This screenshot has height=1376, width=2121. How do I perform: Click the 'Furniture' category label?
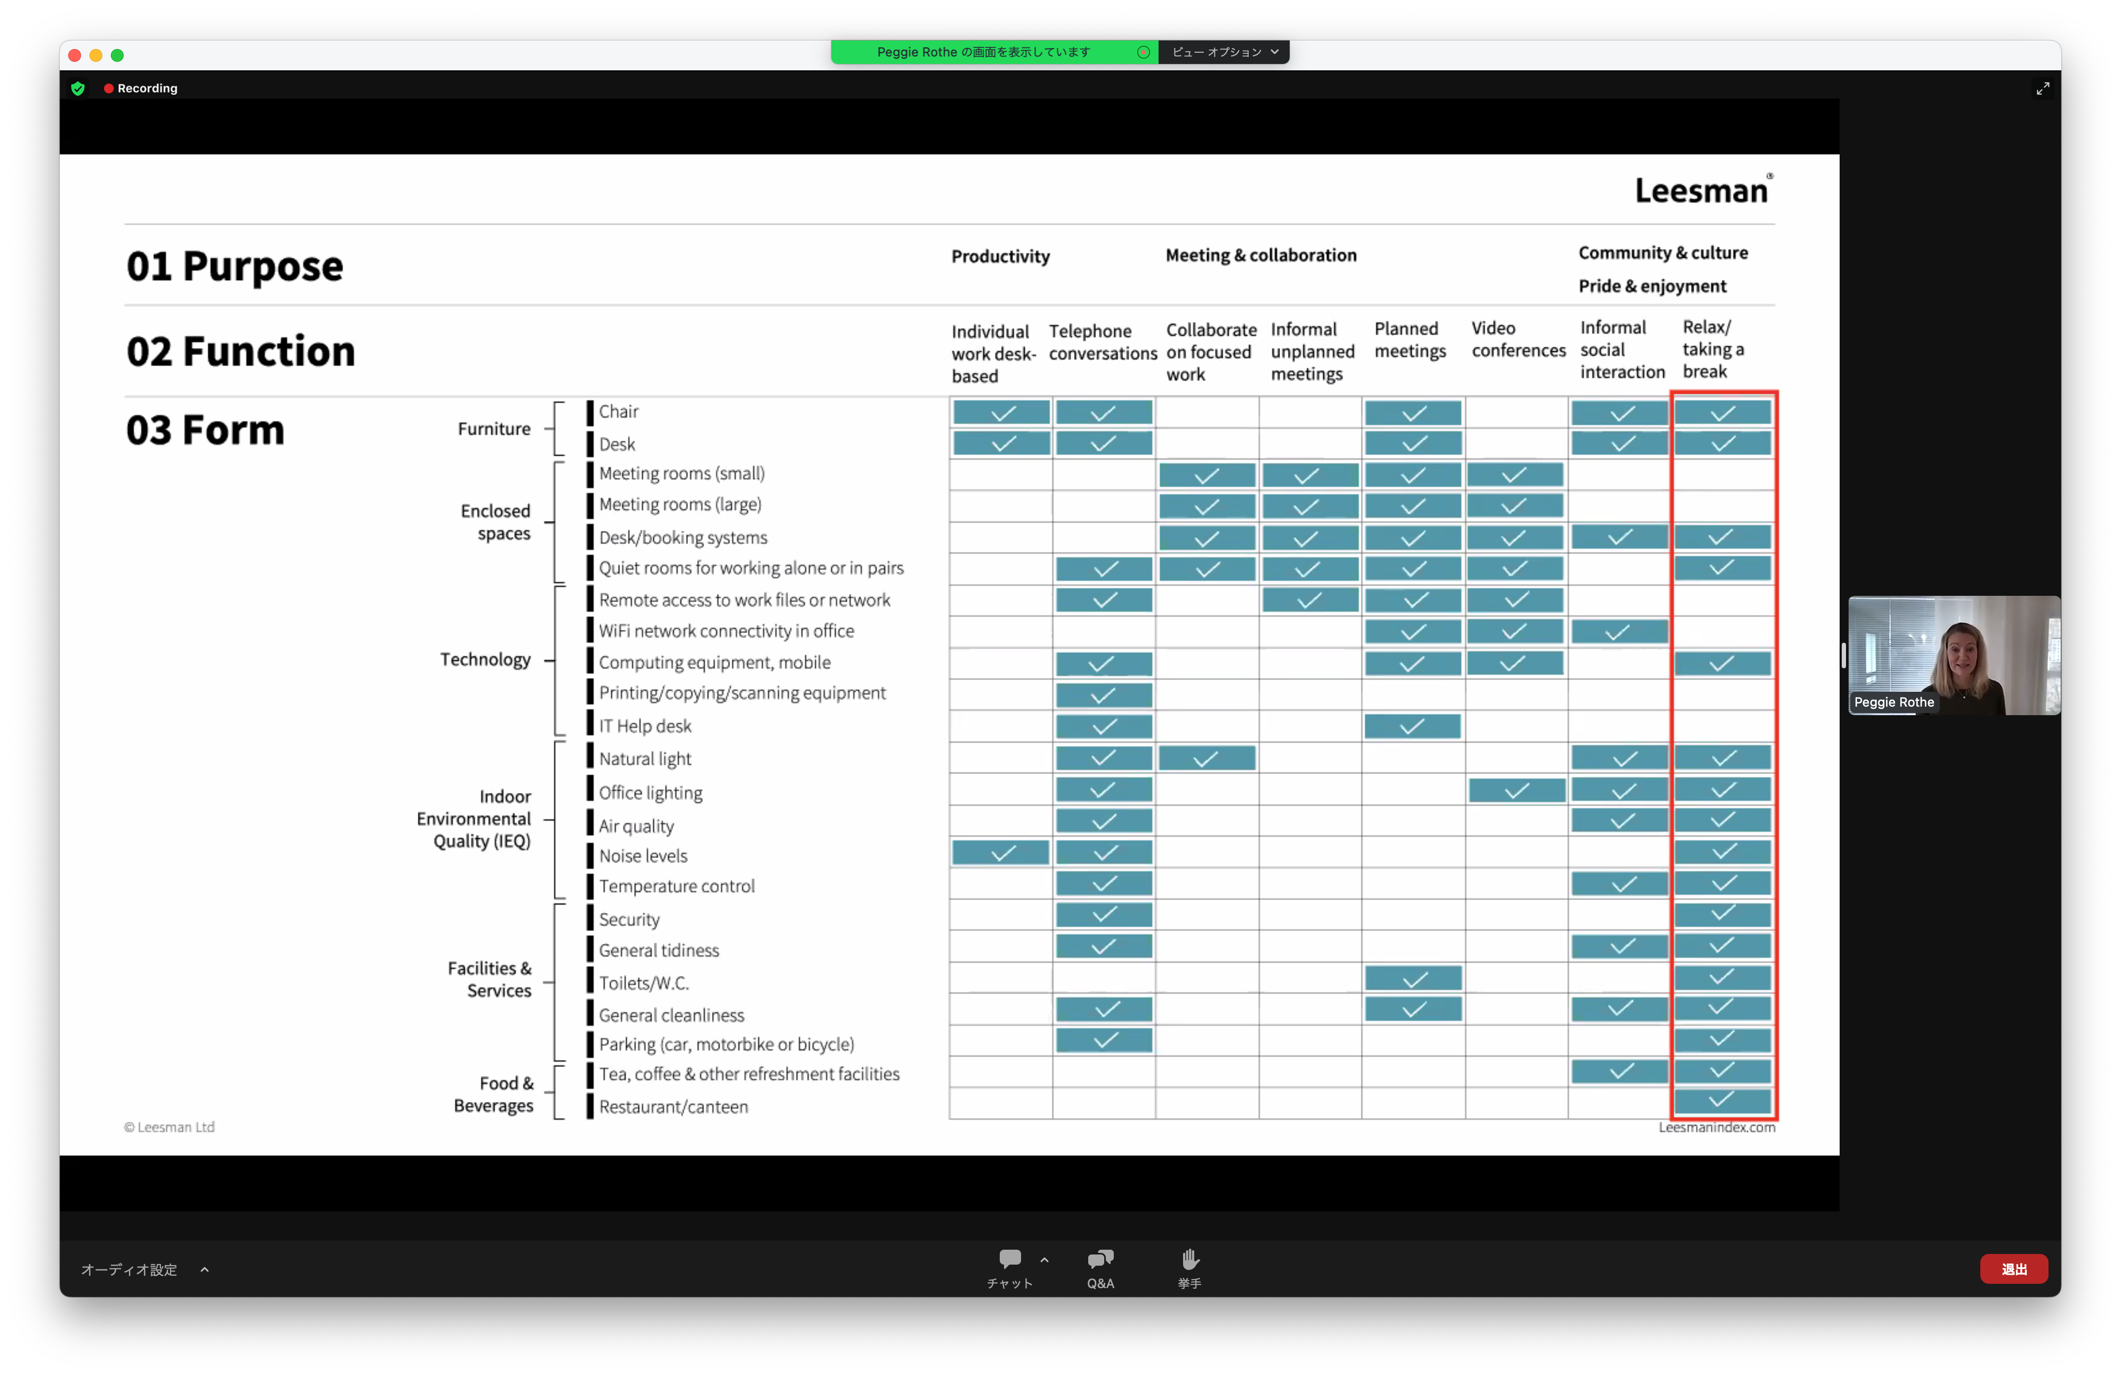(x=493, y=428)
